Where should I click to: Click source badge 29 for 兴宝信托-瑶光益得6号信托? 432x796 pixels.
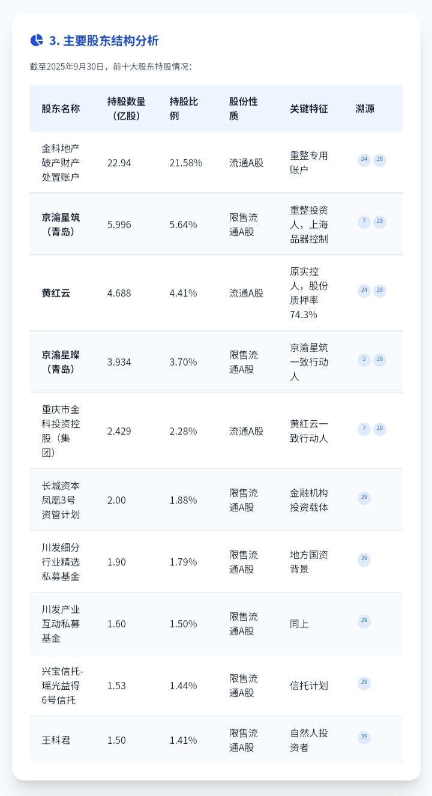[x=364, y=683]
